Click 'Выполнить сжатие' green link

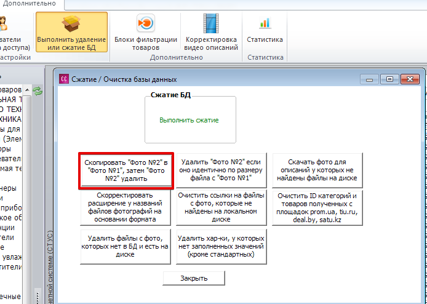click(189, 120)
